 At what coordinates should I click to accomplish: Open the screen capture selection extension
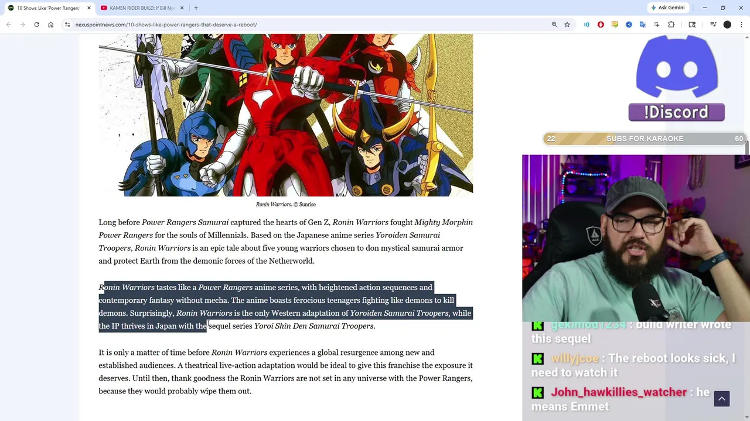click(x=657, y=25)
